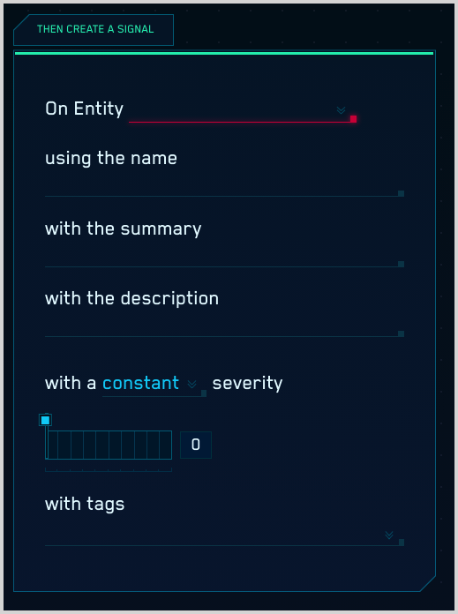Focus the using the name input field
The image size is (458, 614).
tap(224, 186)
